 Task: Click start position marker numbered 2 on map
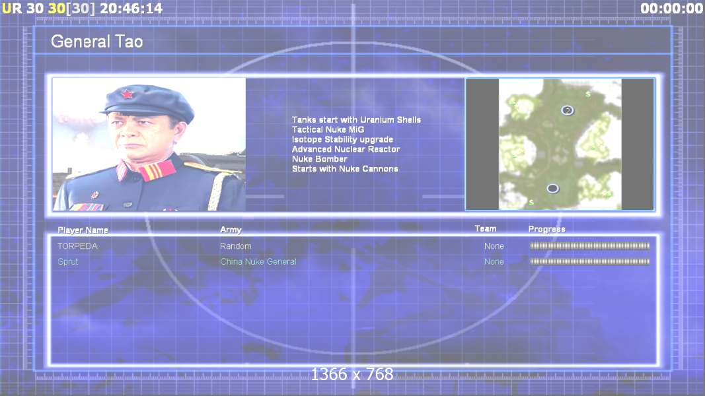[x=568, y=110]
